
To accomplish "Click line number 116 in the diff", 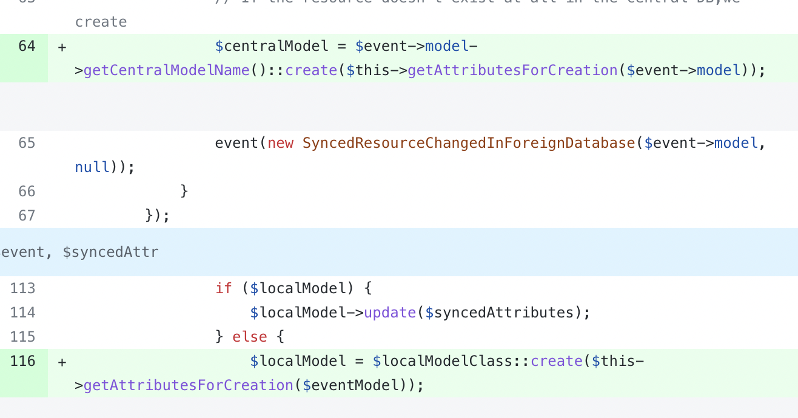I will [x=23, y=361].
